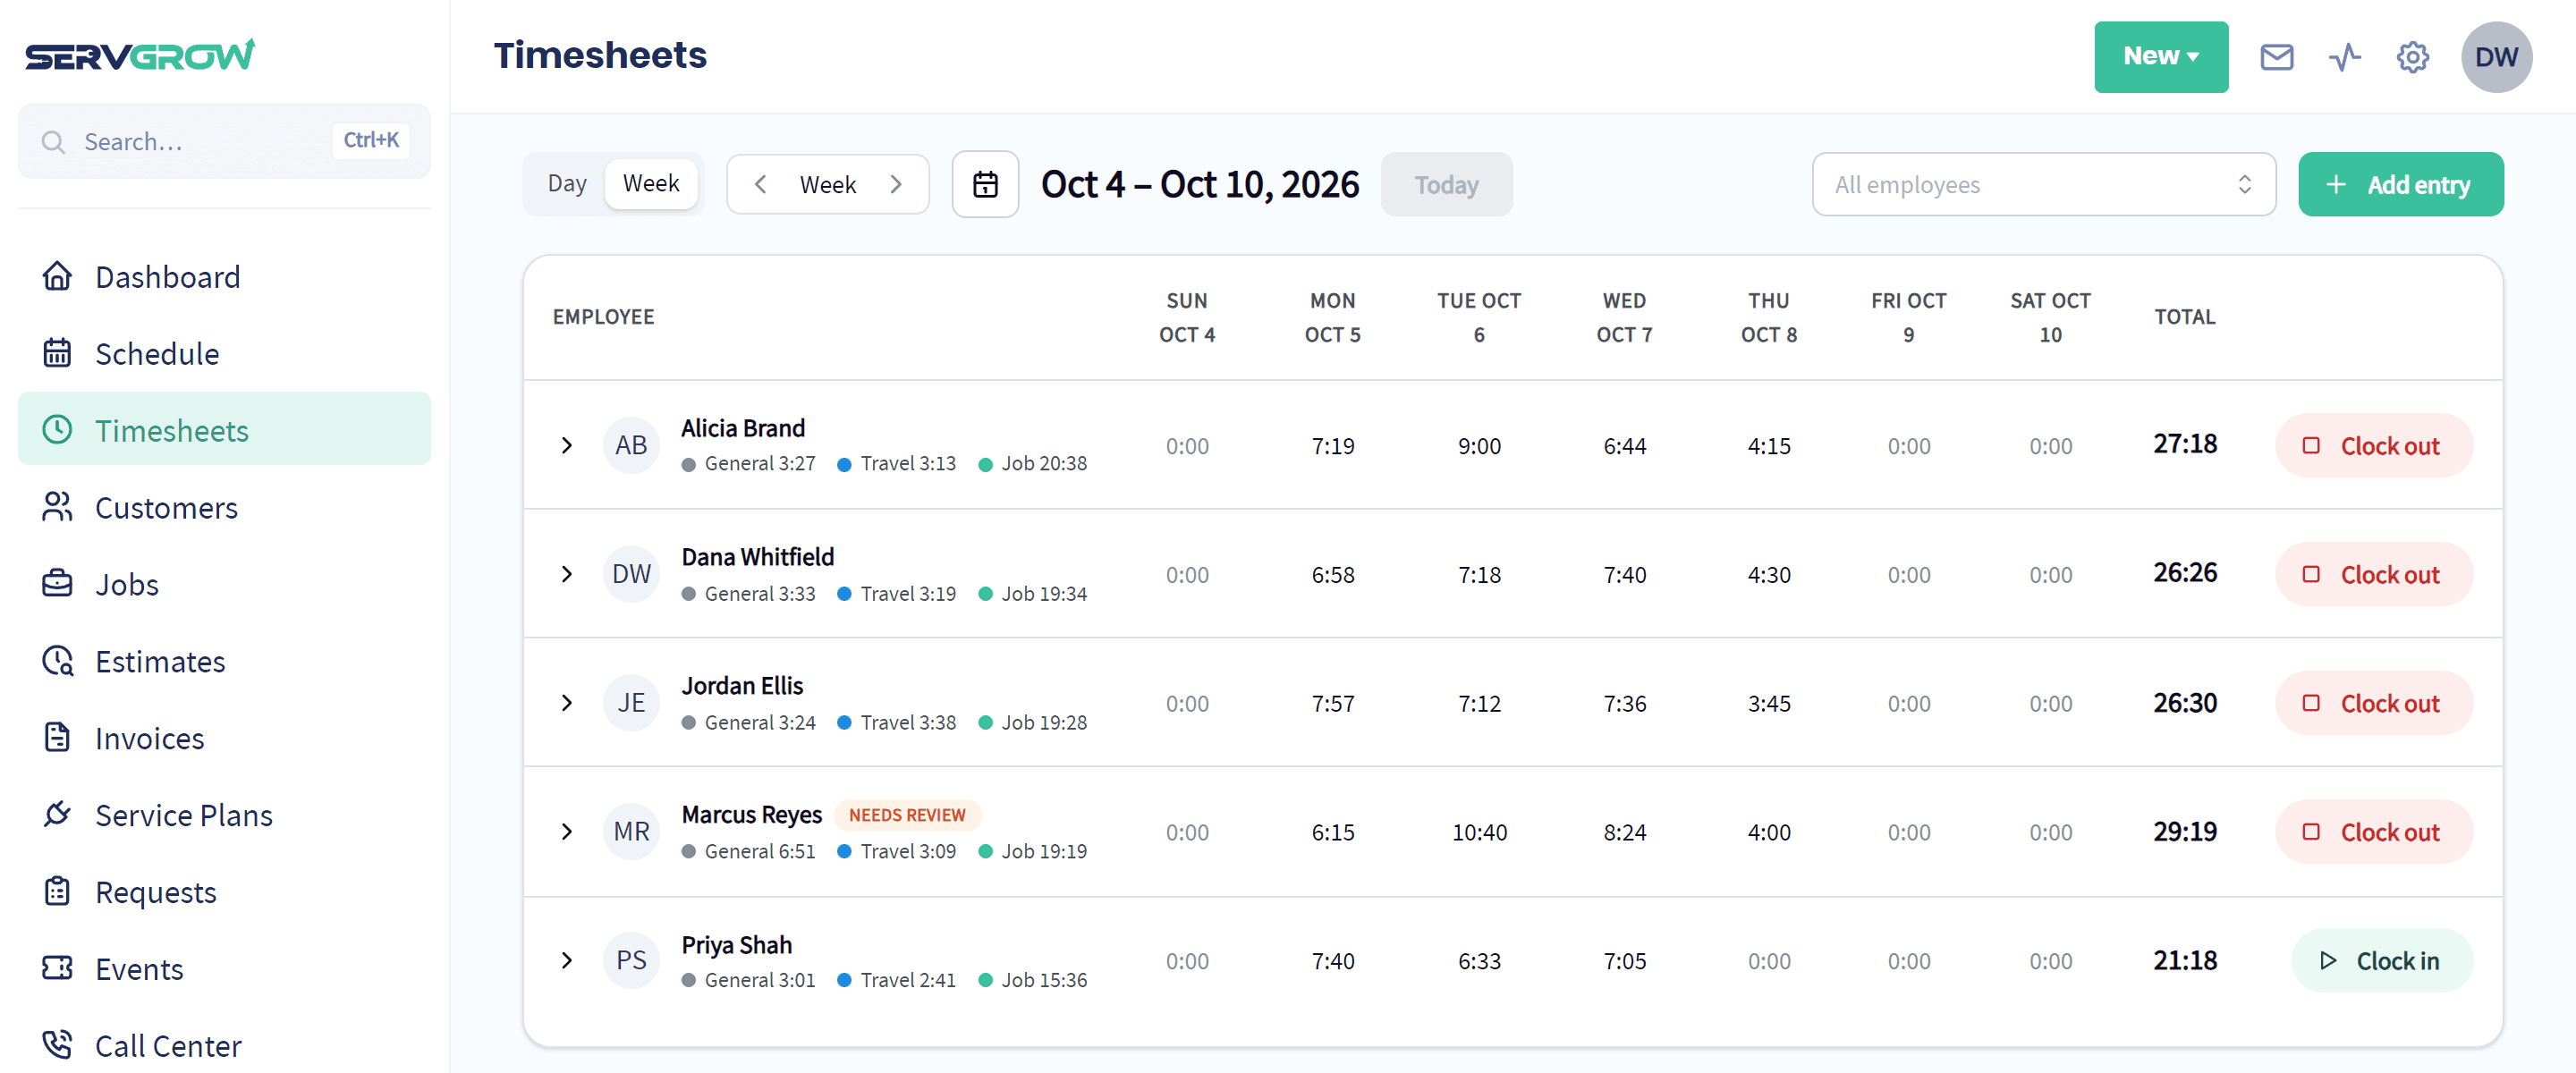Open Schedule in the sidebar
Viewport: 2576px width, 1073px height.
224,354
